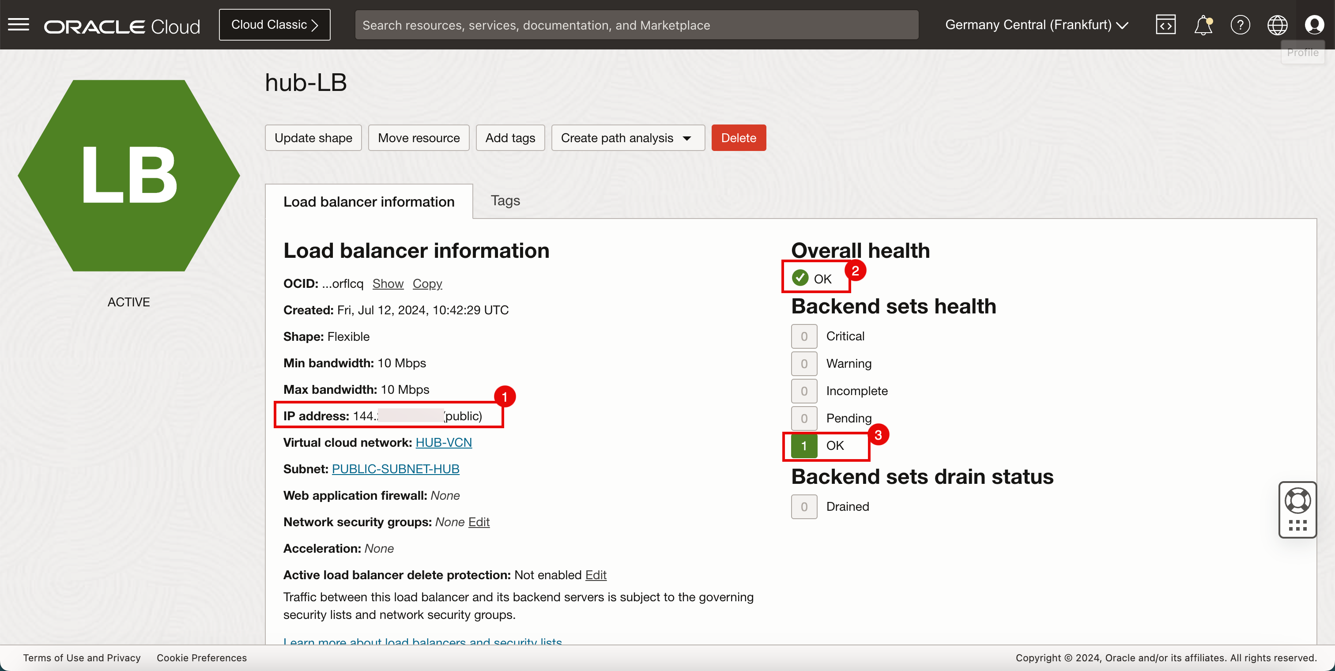Viewport: 1335px width, 671px height.
Task: Open the Cloud Classic switcher
Action: click(274, 25)
